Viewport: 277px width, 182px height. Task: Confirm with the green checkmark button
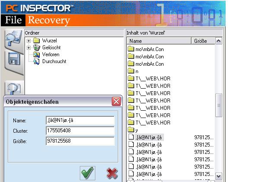[88, 173]
